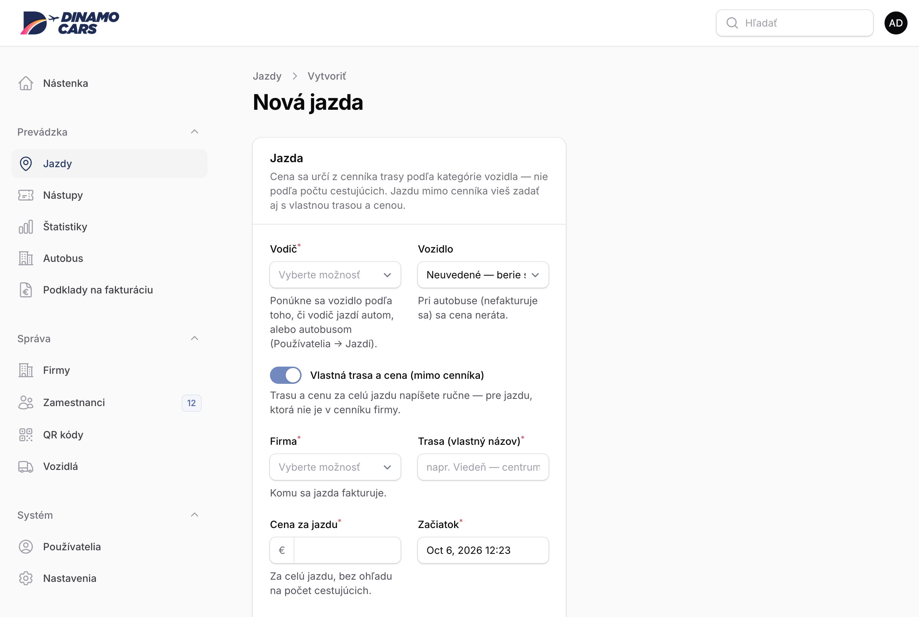The width and height of the screenshot is (919, 617).
Task: Click the Nástupy ticket icon
Action: (x=26, y=195)
